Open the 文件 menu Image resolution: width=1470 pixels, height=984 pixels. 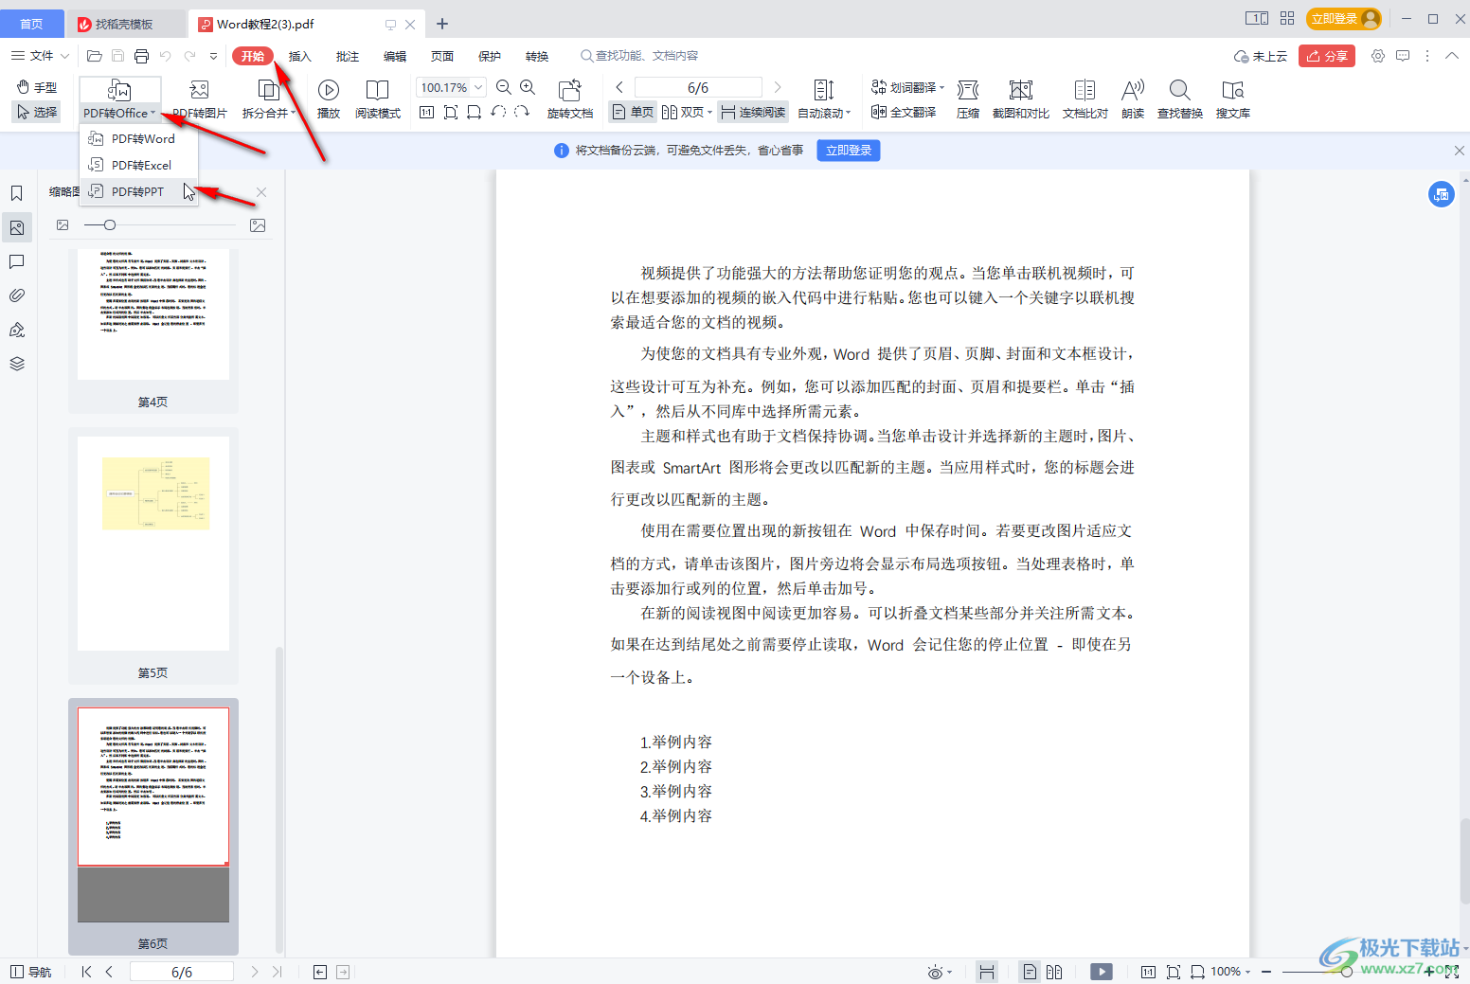click(40, 56)
